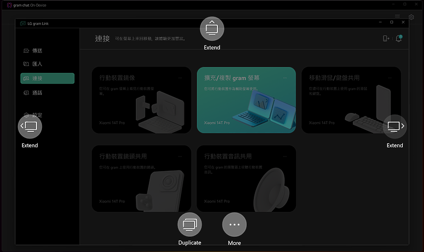Choose Extend to the top display
The height and width of the screenshot is (252, 424).
[x=212, y=29]
